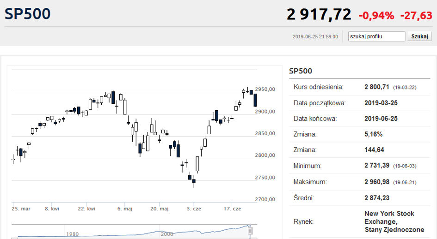Click the current quote 2 917,72

coord(319,14)
